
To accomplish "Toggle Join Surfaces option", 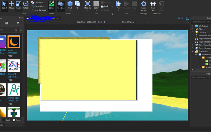I will [x=39, y=10].
